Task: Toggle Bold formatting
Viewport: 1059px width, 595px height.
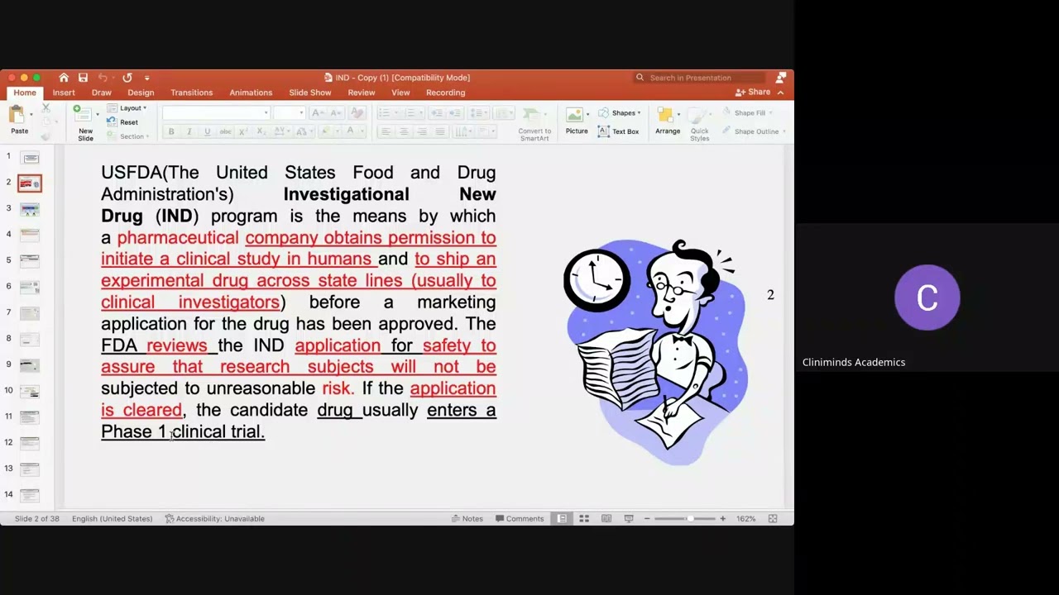Action: 171,132
